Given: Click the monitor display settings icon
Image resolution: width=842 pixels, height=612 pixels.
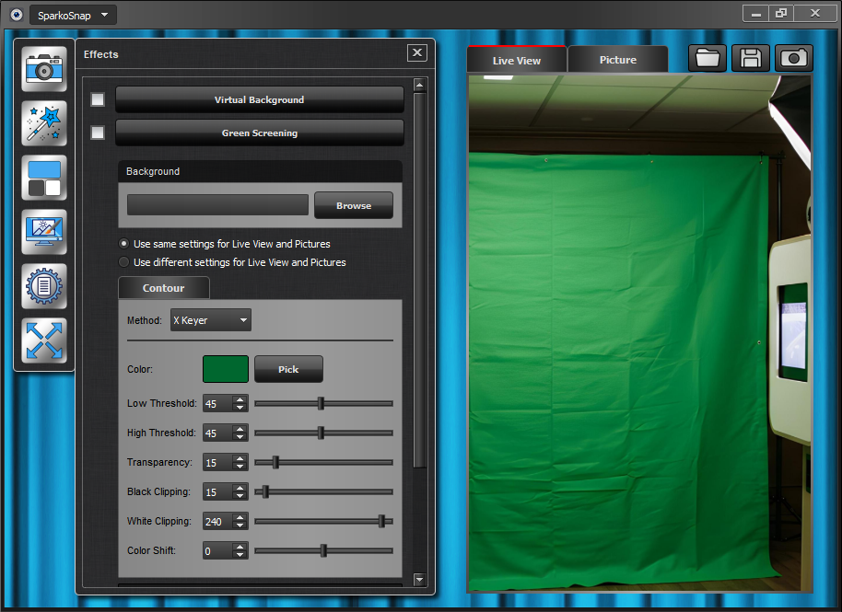Looking at the screenshot, I should tap(44, 232).
